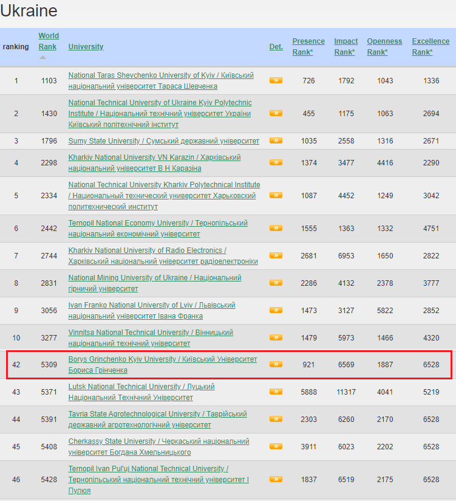Sort by Impact Rank column header
The width and height of the screenshot is (456, 501).
click(345, 47)
